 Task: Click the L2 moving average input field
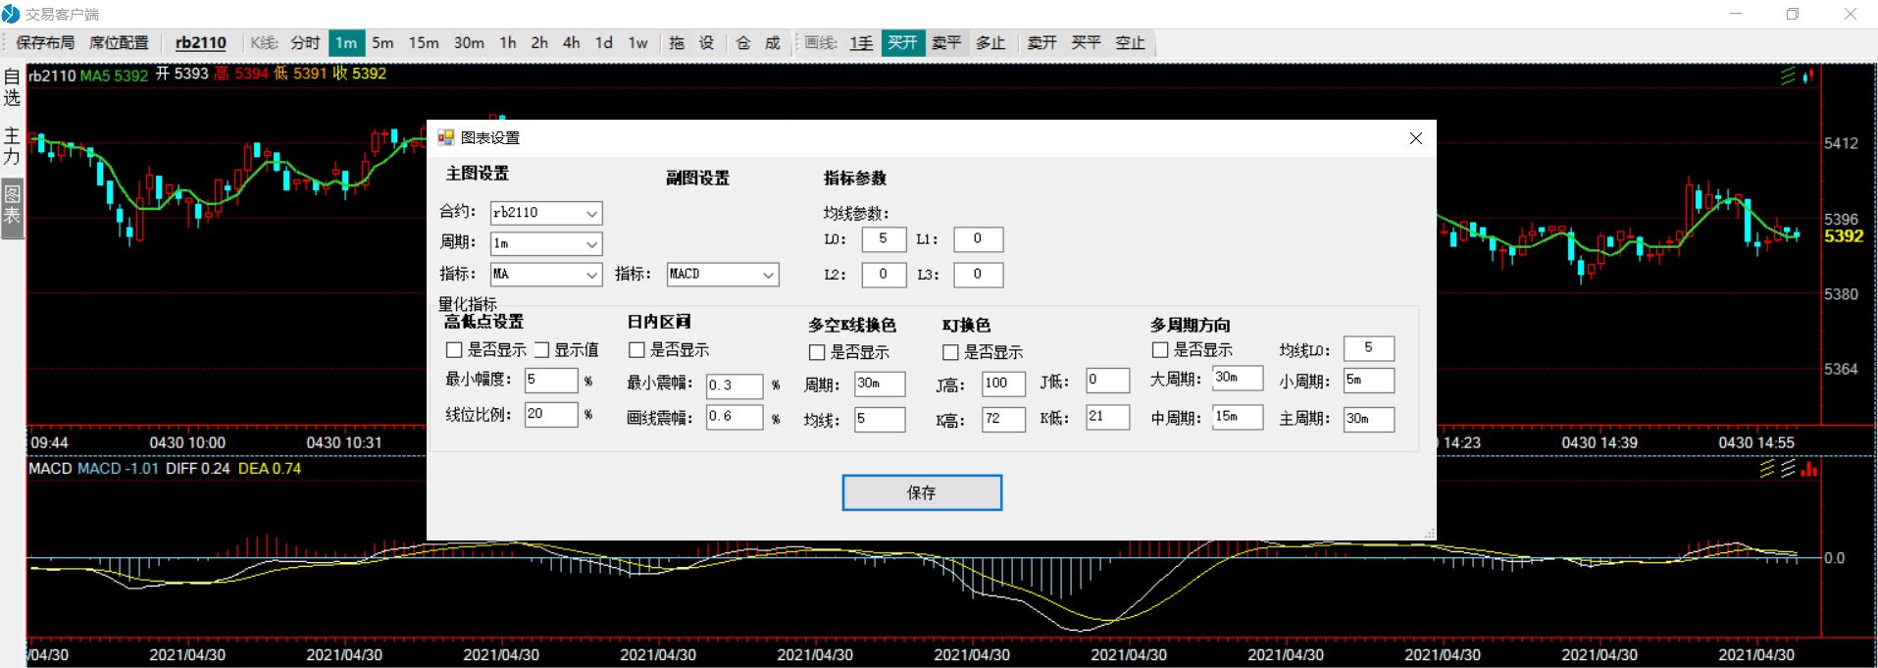884,275
